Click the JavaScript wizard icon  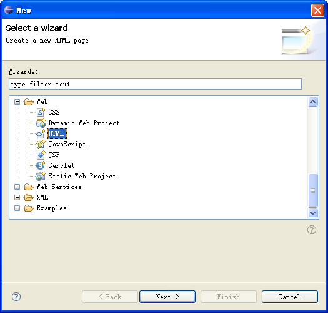41,144
